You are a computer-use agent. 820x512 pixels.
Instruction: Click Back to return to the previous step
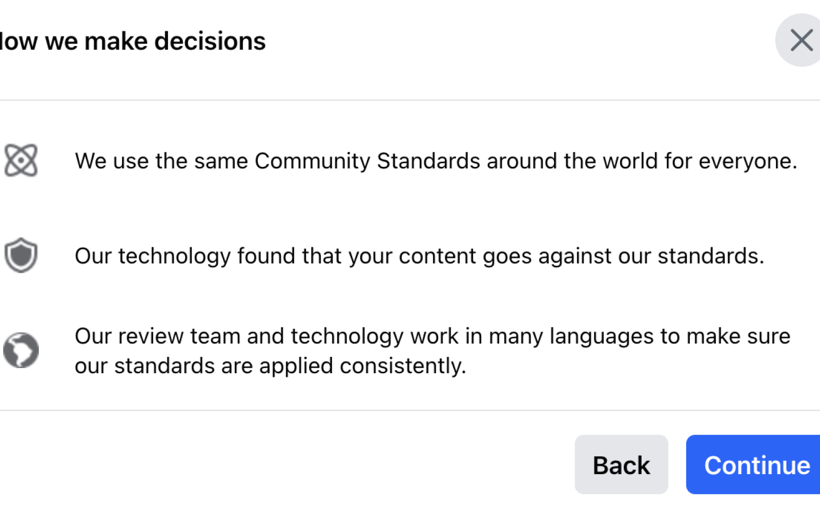621,465
